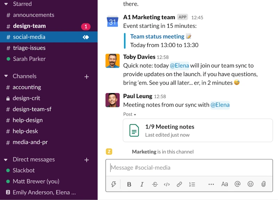Viewport: 278px width, 200px height.
Task: Attach a file with paperclip icon
Action: click(263, 184)
